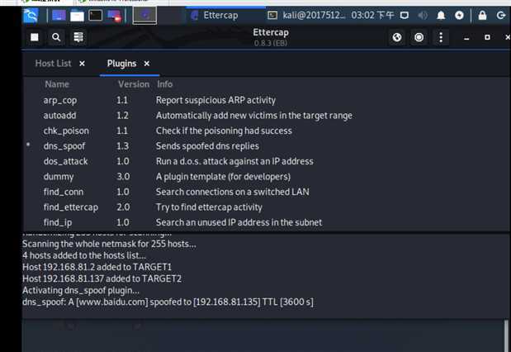511x352 pixels.
Task: Click log line 'Activating dns_spoof plugin...'
Action: coord(81,290)
